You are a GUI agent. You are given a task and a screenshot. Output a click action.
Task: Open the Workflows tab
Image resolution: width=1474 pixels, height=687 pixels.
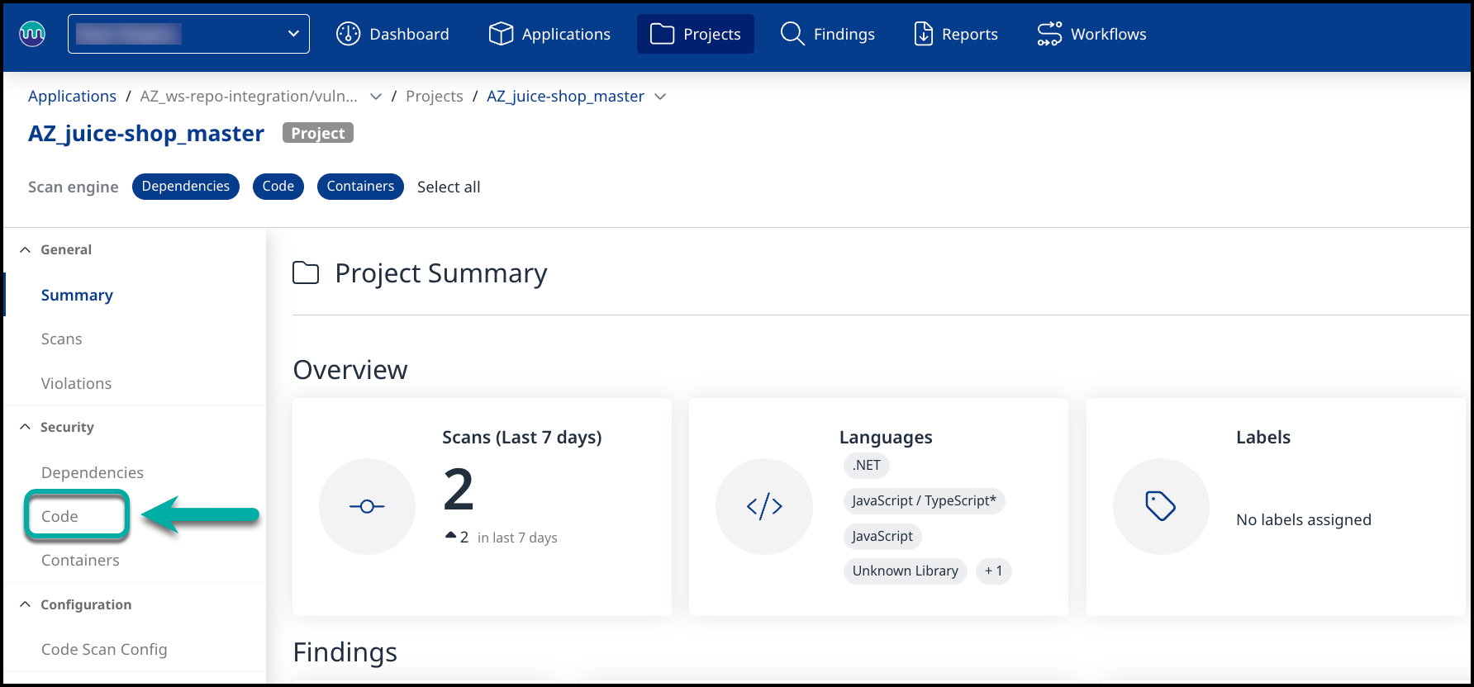pos(1091,34)
